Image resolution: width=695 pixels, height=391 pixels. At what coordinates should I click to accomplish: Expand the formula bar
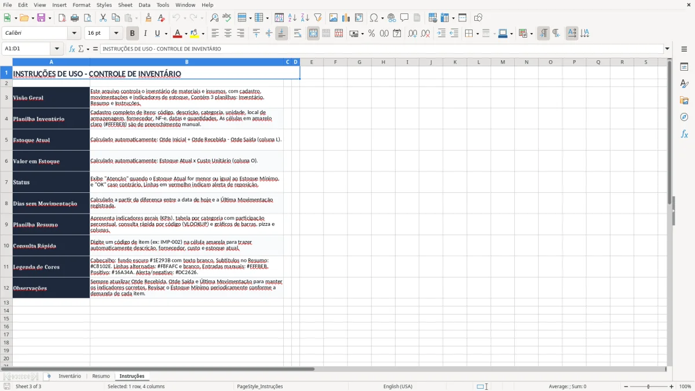(x=667, y=49)
